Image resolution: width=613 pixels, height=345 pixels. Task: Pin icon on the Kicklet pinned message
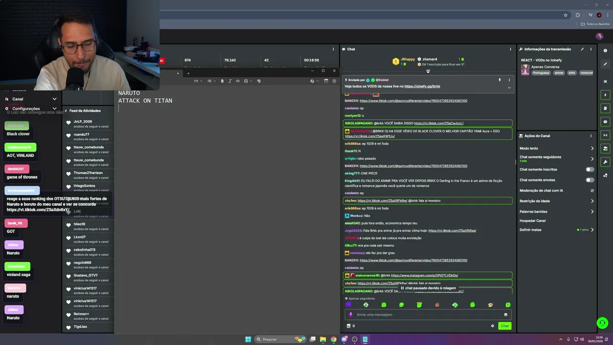point(499,80)
